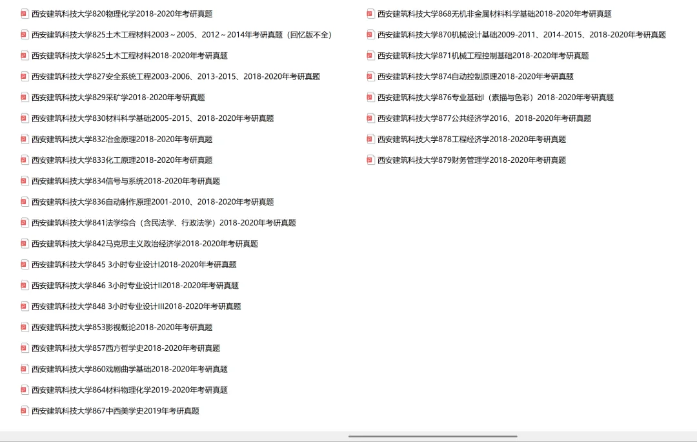Viewport: 697px width, 442px height.
Task: Select 841法学综合（含民法学、行政法学）file name
Action: (163, 224)
